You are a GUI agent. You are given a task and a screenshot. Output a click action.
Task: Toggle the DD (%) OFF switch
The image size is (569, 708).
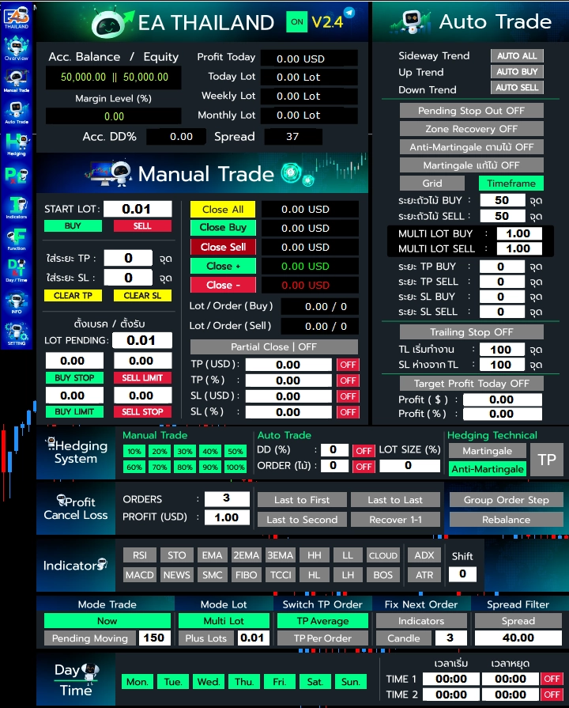pyautogui.click(x=364, y=451)
